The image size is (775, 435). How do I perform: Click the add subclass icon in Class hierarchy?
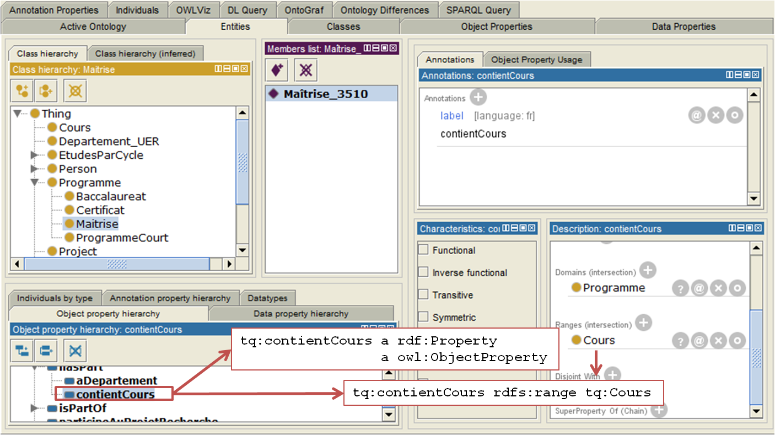coord(22,90)
